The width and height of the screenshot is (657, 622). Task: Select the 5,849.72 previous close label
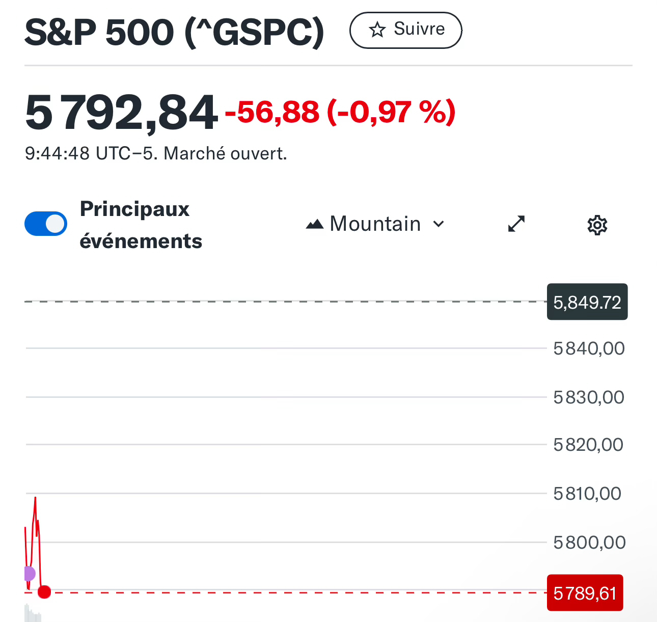(x=587, y=302)
